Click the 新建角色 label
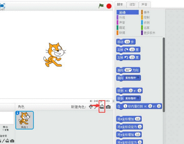The image size is (184, 144). click(79, 107)
